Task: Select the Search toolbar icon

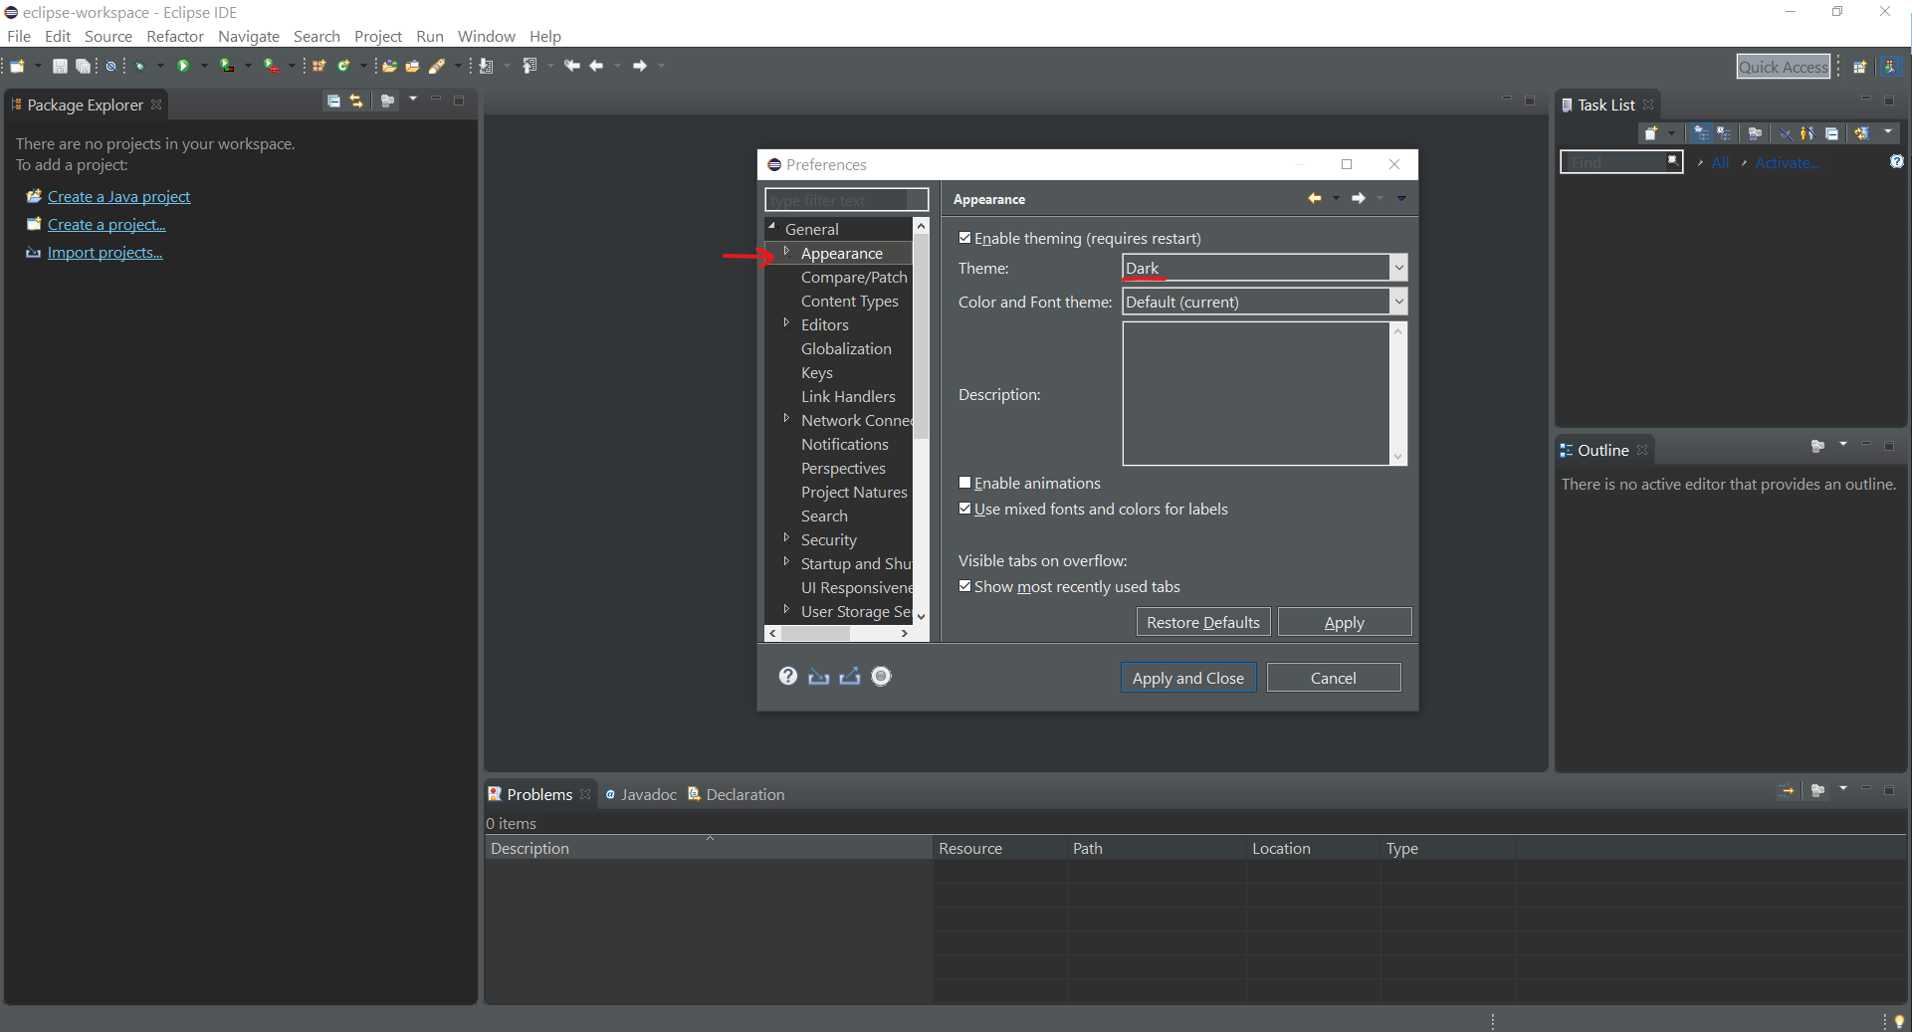Action: pyautogui.click(x=441, y=66)
